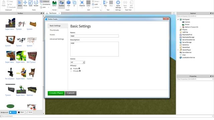The image size is (214, 120).
Task: Toggle the Toolbox panel button
Action: (x=62, y=4)
